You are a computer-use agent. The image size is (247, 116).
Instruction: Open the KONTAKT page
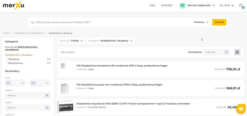click(x=167, y=5)
